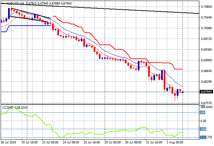
Task: Click the CCI 100 level label
Action: (203, 113)
